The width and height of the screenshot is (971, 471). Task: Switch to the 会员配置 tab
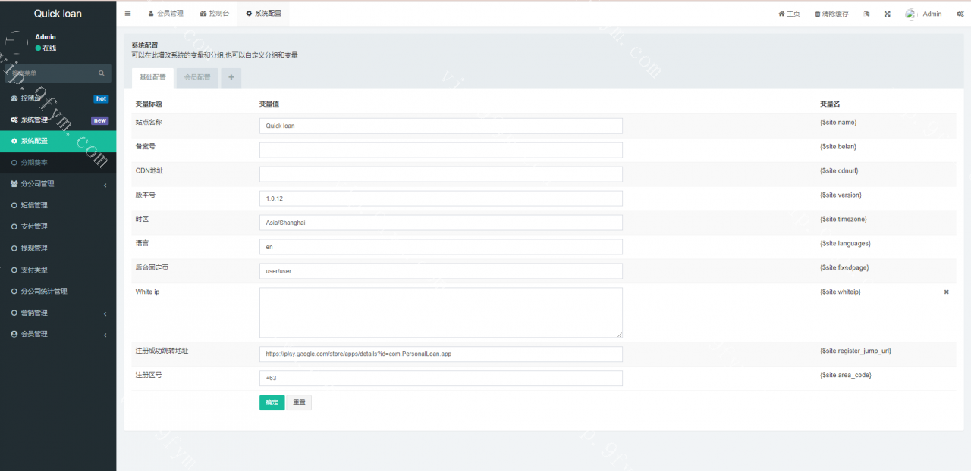click(x=197, y=77)
